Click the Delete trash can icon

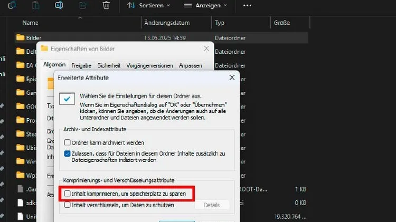tap(106, 5)
